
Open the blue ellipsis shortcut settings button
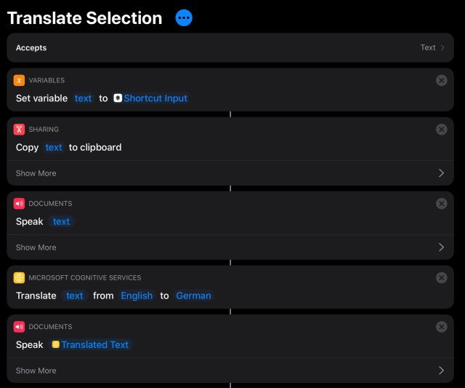(x=184, y=18)
